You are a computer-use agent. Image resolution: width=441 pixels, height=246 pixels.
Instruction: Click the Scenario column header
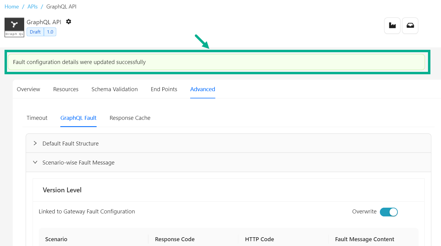(x=56, y=239)
